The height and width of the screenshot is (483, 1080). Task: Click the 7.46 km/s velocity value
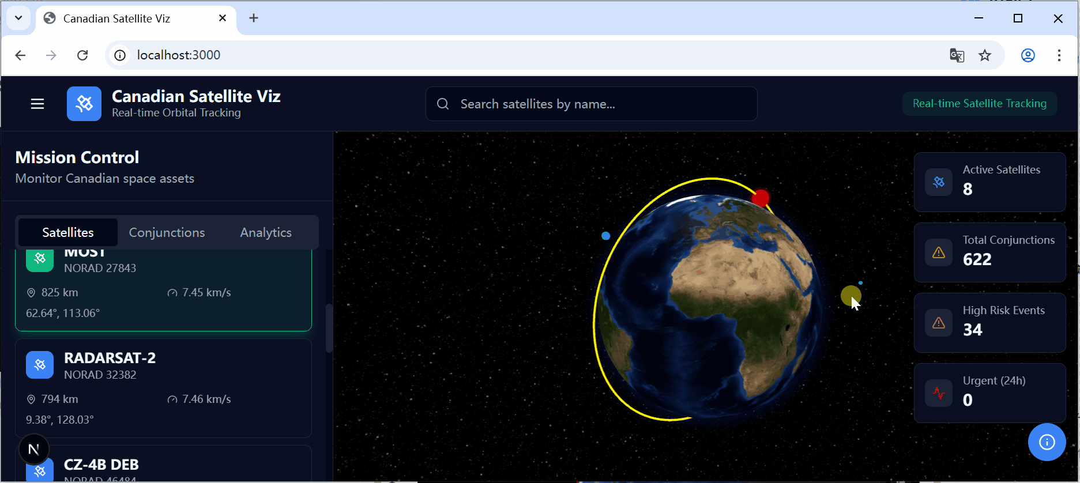click(206, 399)
